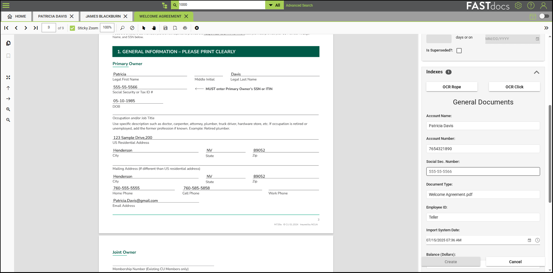Click the print document icon
553x273 pixels.
pyautogui.click(x=185, y=28)
